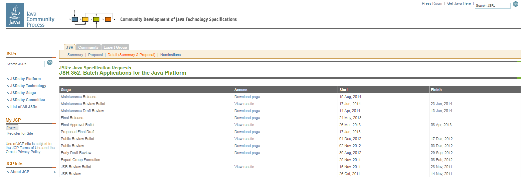The width and height of the screenshot is (528, 177).
Task: Click Register for Site link
Action: pos(20,134)
